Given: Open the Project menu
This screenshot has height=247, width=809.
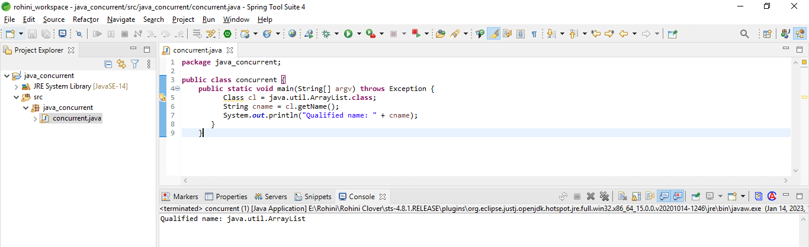Looking at the screenshot, I should (183, 19).
